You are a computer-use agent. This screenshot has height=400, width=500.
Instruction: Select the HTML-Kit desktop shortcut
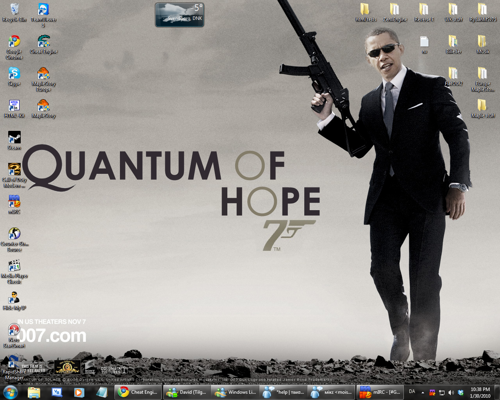[14, 109]
